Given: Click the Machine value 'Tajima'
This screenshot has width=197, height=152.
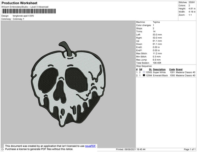Looking at the screenshot, I should pyautogui.click(x=156, y=22).
